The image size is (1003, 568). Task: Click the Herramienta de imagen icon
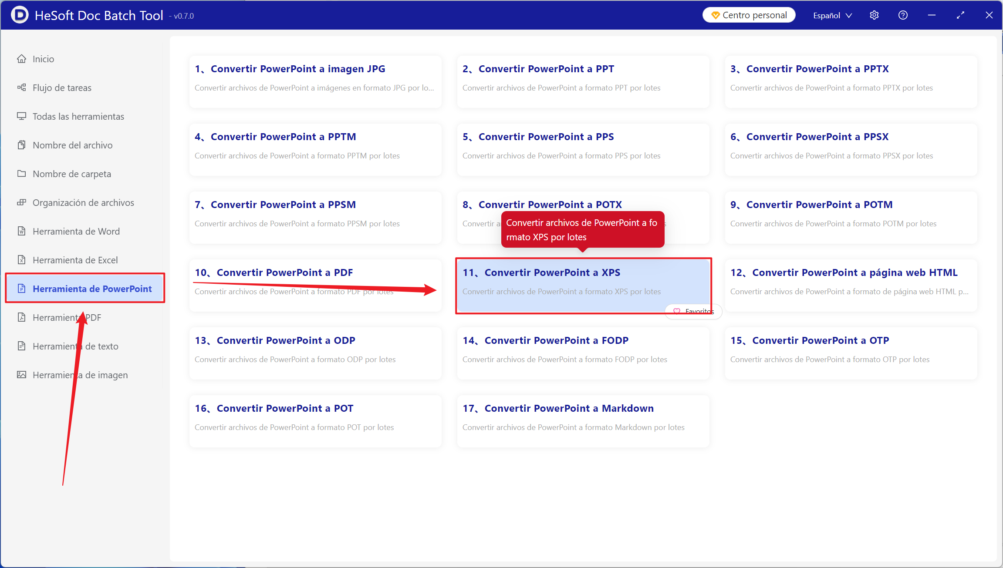(x=21, y=375)
